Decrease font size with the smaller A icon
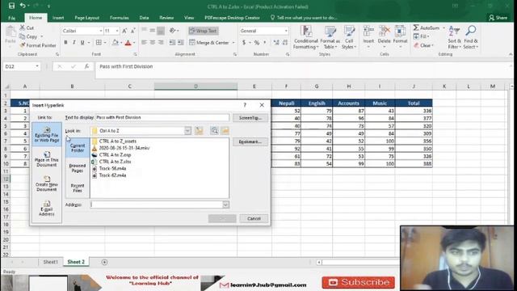 tap(132, 31)
